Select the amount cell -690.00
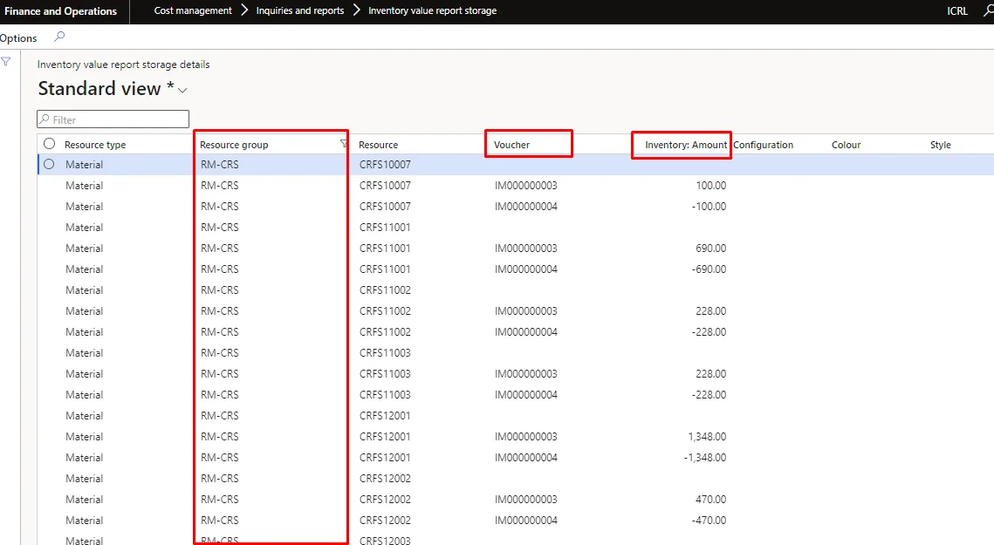The height and width of the screenshot is (545, 994). 709,269
